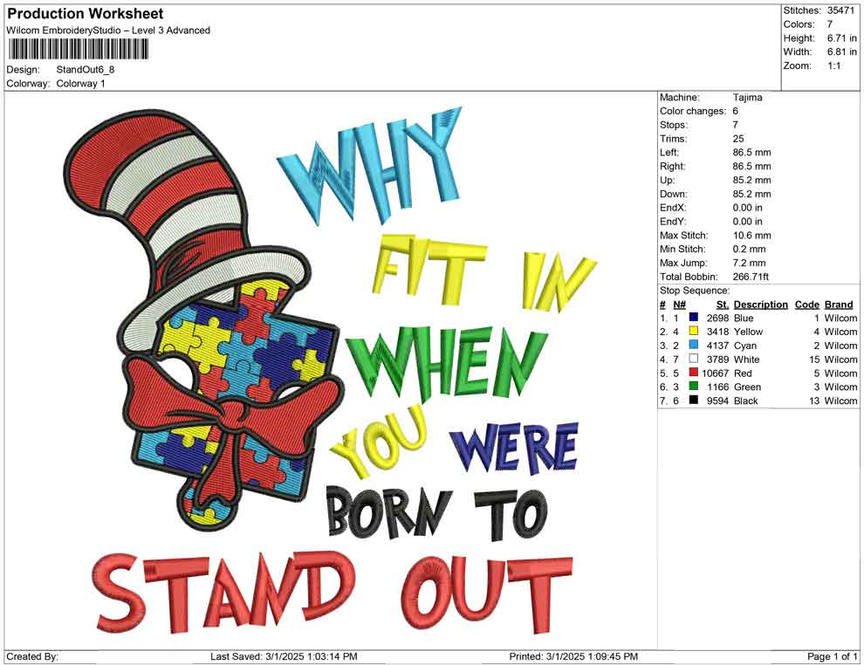
Task: Click the Red color swatch in stop sequence
Action: (694, 373)
